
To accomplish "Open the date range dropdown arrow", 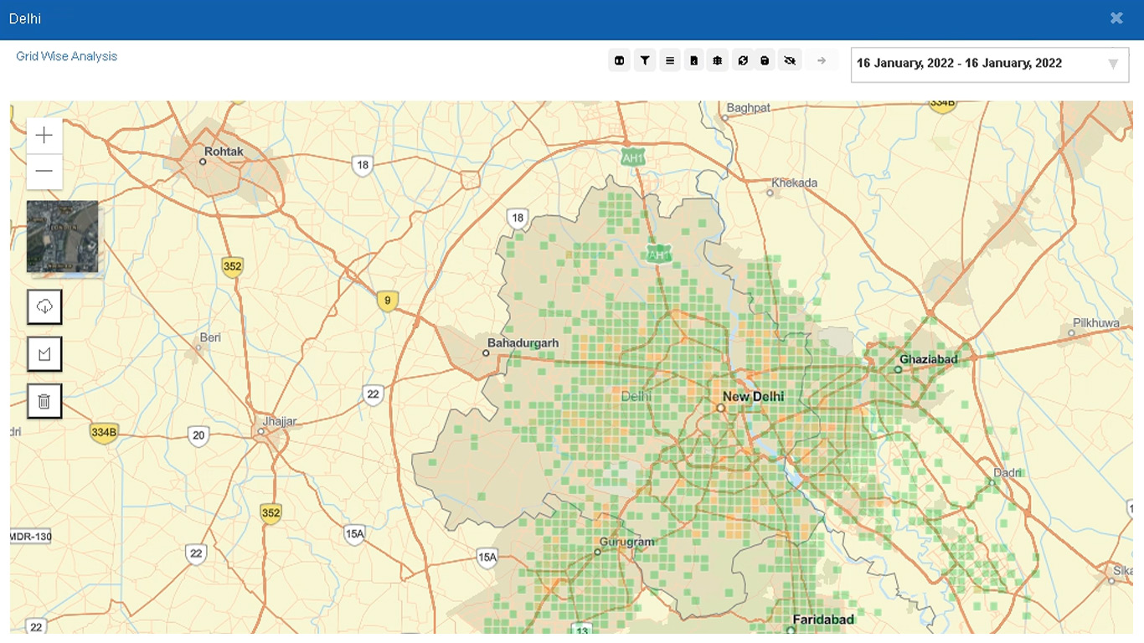I will coord(1113,64).
